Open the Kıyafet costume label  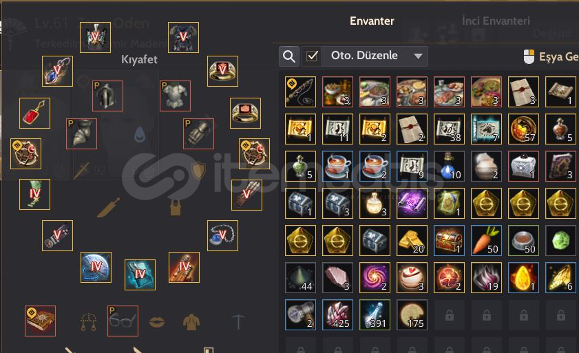click(139, 59)
